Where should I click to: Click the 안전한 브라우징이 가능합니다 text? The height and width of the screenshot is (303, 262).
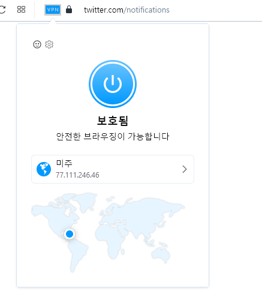click(x=113, y=137)
